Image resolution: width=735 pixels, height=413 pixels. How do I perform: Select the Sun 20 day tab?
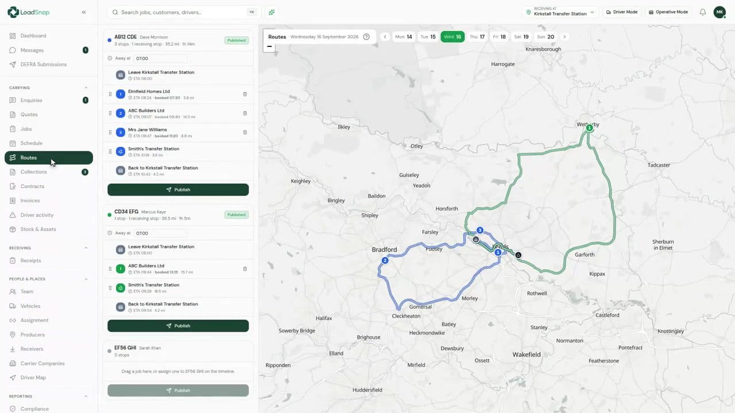pos(546,37)
